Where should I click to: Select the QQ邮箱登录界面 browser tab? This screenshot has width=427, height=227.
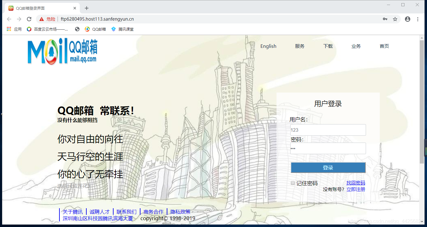(42, 8)
